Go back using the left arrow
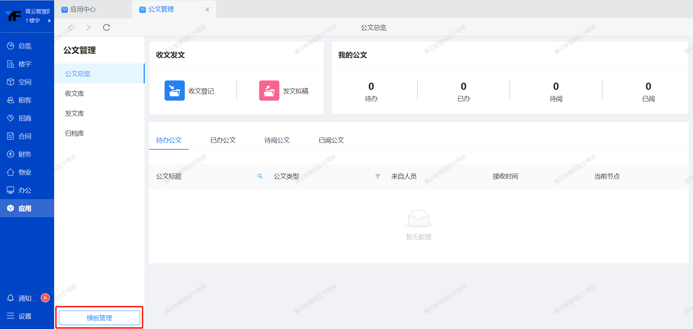693x329 pixels. (71, 27)
